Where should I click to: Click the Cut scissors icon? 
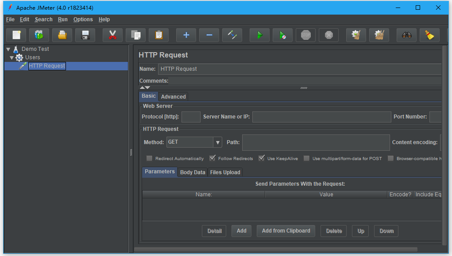(x=112, y=35)
